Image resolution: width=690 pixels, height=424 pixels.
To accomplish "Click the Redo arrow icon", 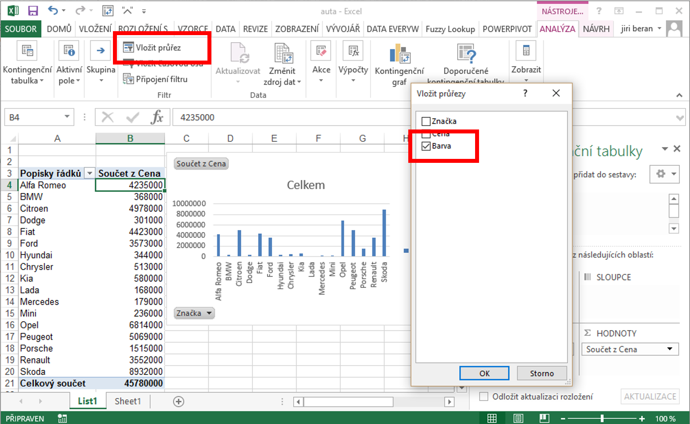I will pyautogui.click(x=80, y=11).
